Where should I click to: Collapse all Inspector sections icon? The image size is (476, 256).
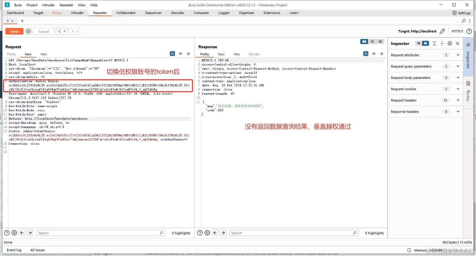coord(442,43)
